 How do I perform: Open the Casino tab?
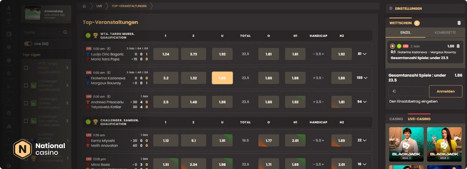pos(396,119)
